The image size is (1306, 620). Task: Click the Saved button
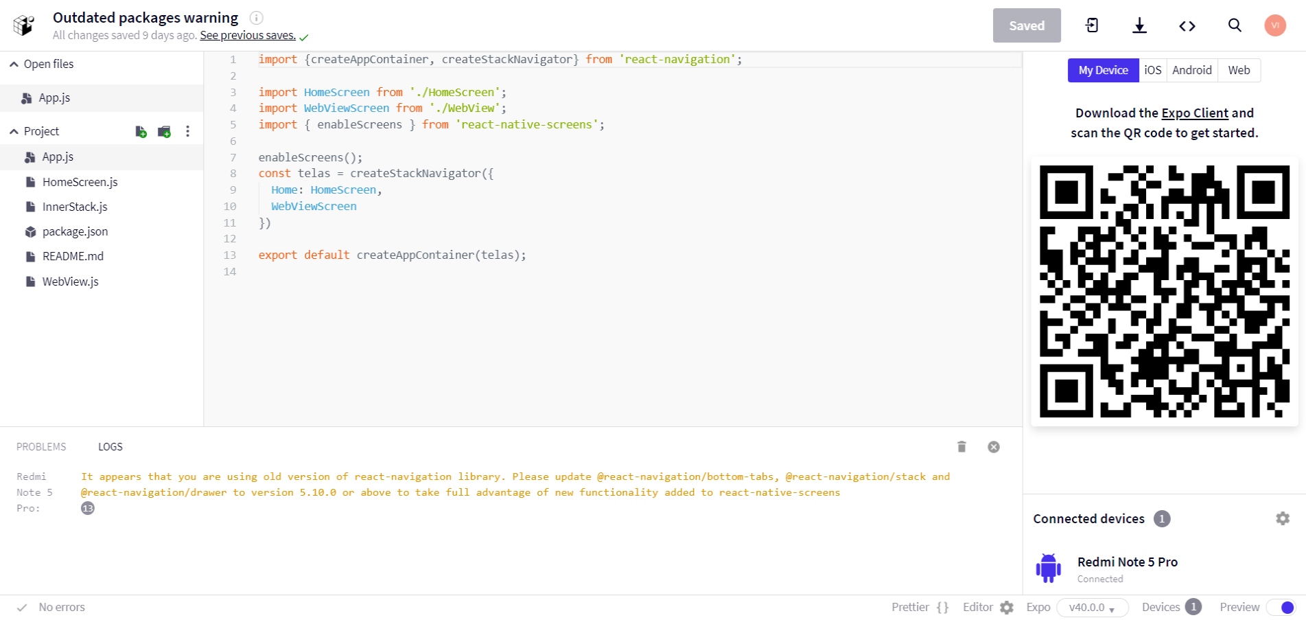(1027, 25)
